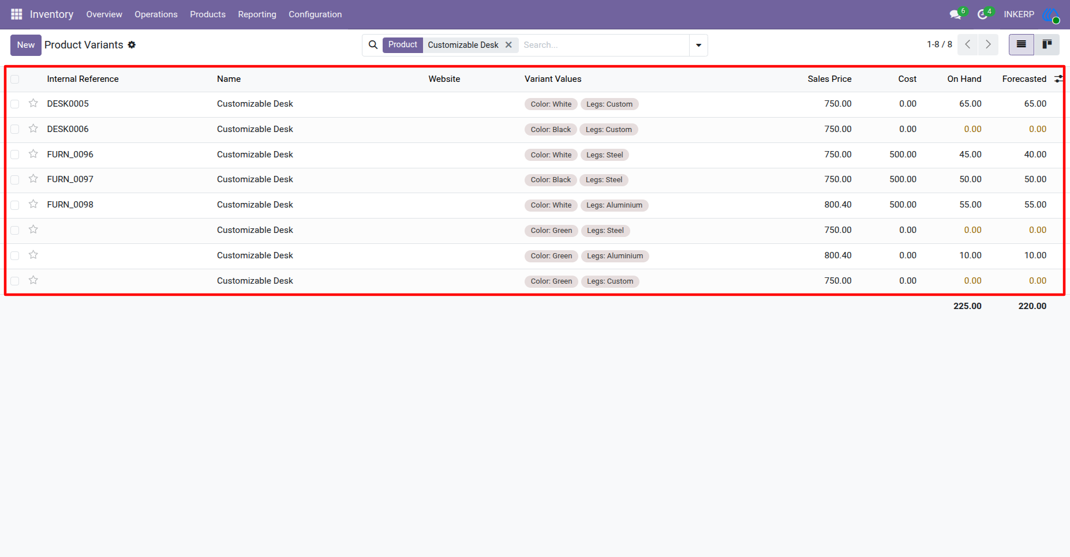The image size is (1070, 557).
Task: Sort by Sales Price column header
Action: (829, 79)
